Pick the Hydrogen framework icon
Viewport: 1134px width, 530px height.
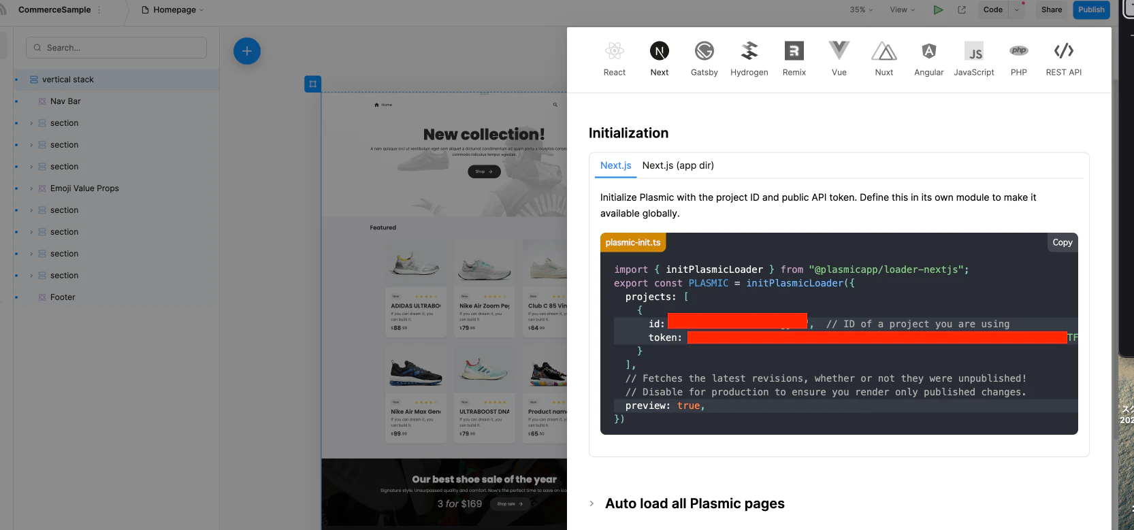coord(749,51)
